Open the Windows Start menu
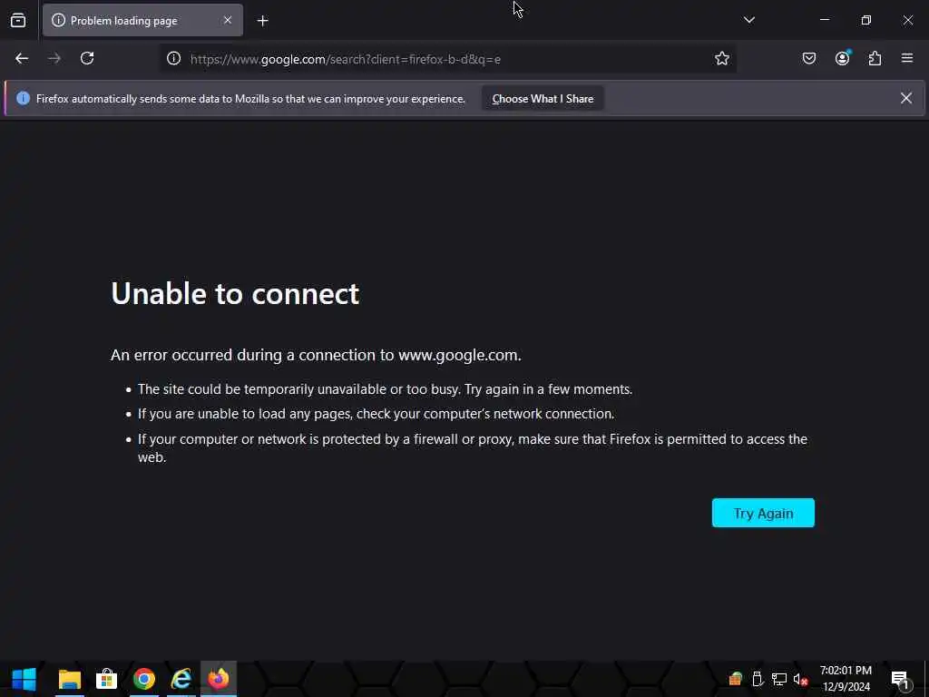This screenshot has width=929, height=697. click(x=24, y=679)
